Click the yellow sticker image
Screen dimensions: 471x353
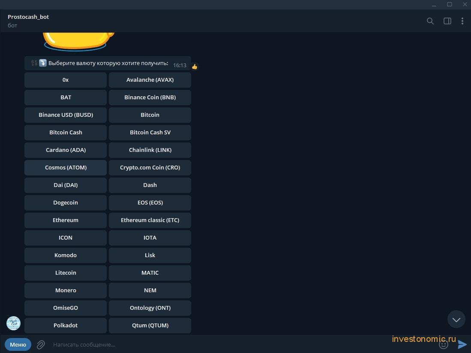[x=78, y=42]
